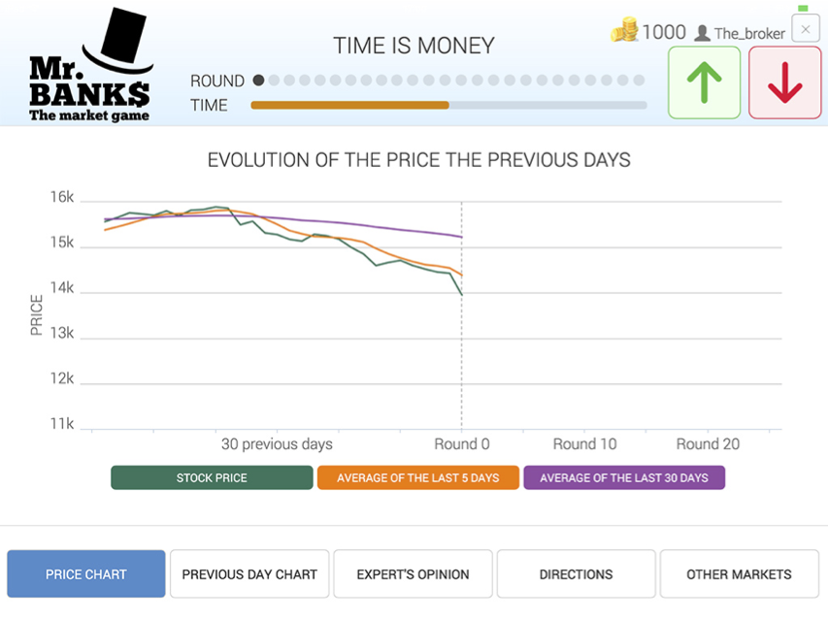Viewport: 828px width, 620px height.
Task: Click the first dark round indicator dot
Action: [258, 81]
